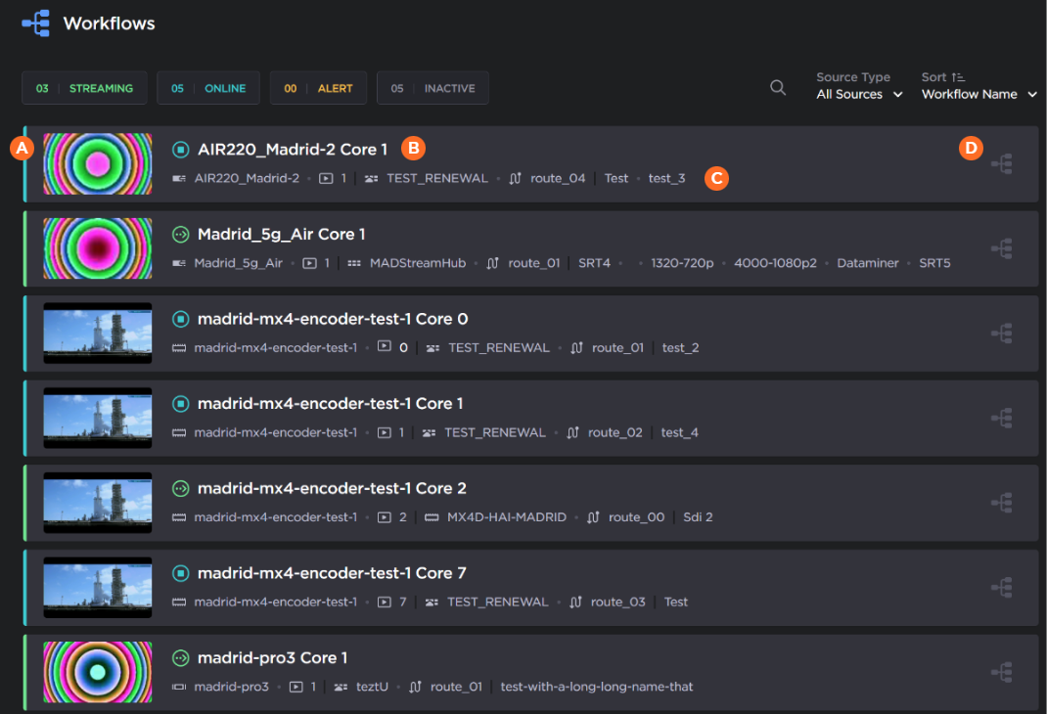Toggle the 00 Alert filter

point(318,88)
